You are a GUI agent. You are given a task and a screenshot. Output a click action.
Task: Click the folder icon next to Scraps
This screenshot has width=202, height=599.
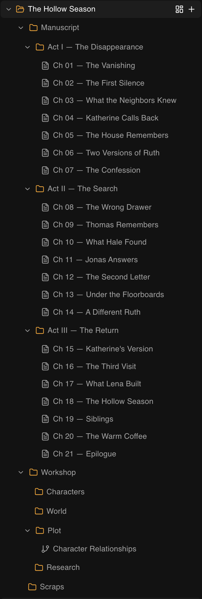(x=33, y=587)
